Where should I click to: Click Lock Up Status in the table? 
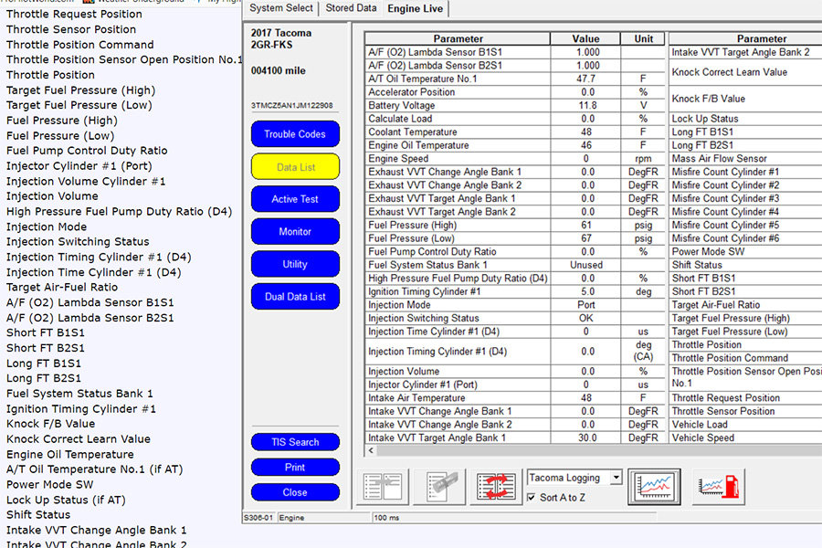click(704, 119)
